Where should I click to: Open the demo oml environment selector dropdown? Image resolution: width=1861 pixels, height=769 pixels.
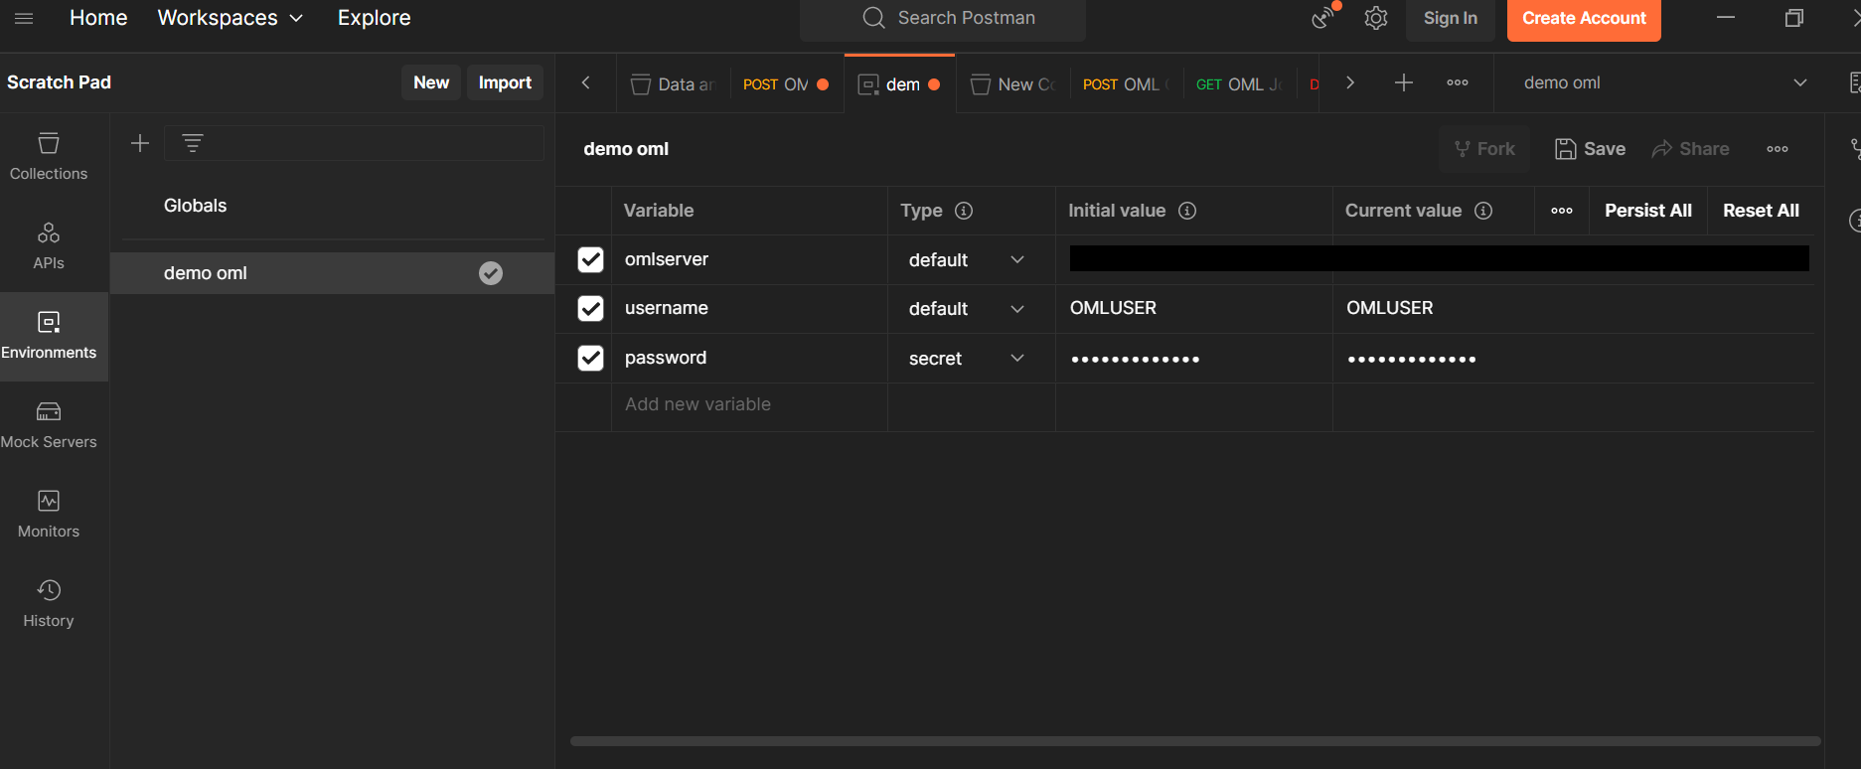coord(1664,82)
